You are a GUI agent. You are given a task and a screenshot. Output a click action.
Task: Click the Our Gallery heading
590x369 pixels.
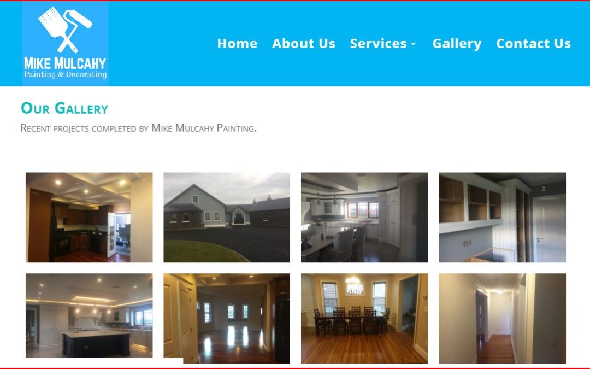coord(64,108)
